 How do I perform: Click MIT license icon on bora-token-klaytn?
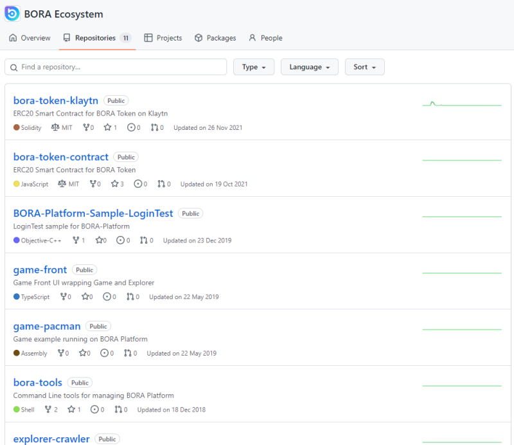point(55,127)
